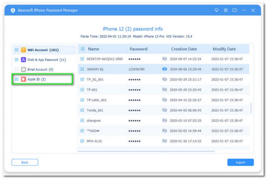Show password for TP_5G_601
This screenshot has height=179, width=267.
tap(164, 79)
